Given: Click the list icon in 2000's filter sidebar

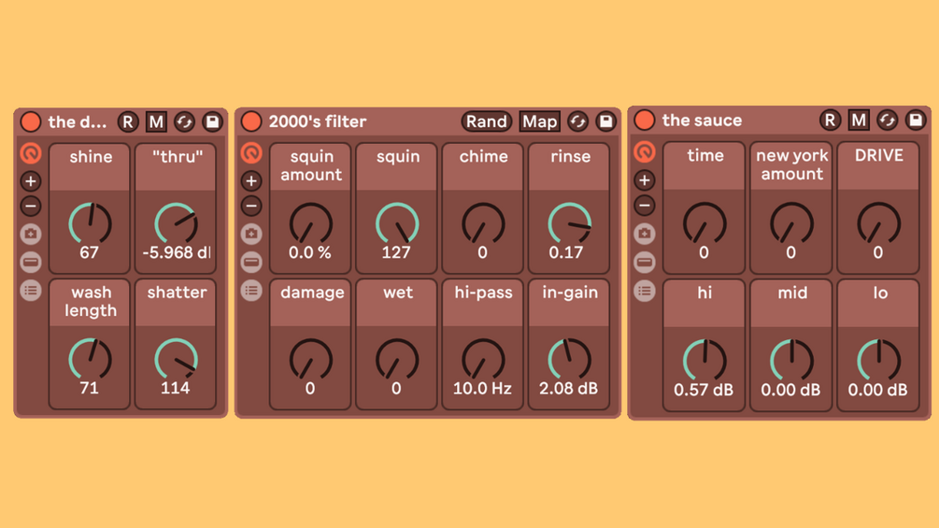Looking at the screenshot, I should pyautogui.click(x=251, y=291).
